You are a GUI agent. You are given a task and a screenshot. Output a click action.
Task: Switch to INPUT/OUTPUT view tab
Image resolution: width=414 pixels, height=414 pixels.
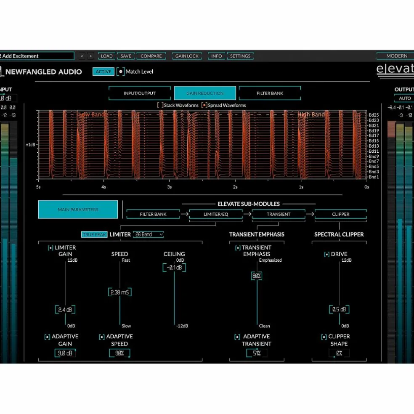coord(140,93)
